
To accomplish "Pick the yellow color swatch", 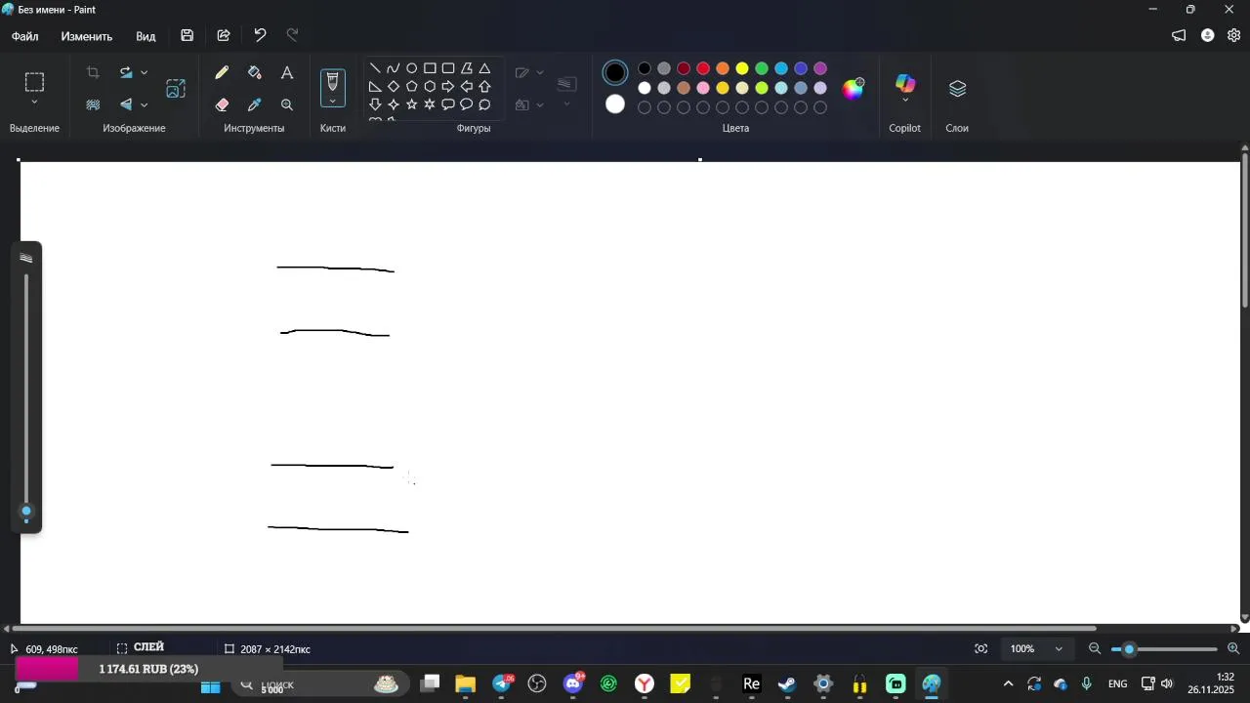I will [742, 68].
